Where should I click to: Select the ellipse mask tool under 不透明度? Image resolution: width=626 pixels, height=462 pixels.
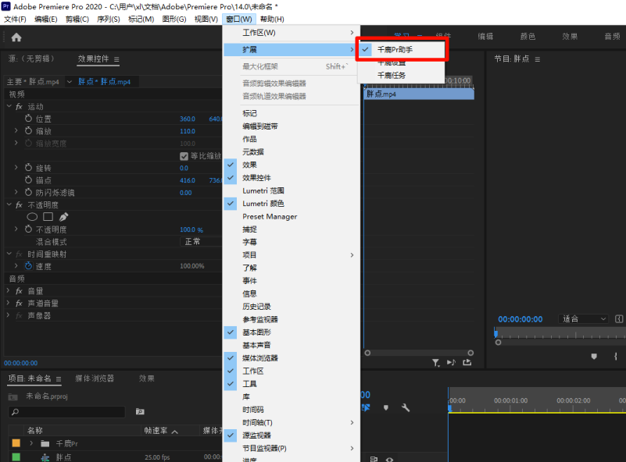(x=33, y=217)
